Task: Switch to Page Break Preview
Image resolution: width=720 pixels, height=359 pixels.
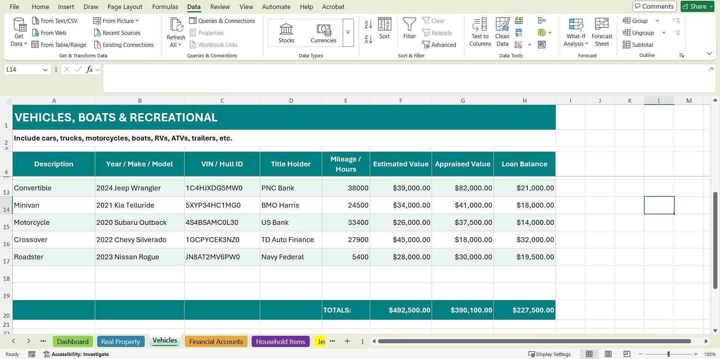Action: (x=627, y=354)
